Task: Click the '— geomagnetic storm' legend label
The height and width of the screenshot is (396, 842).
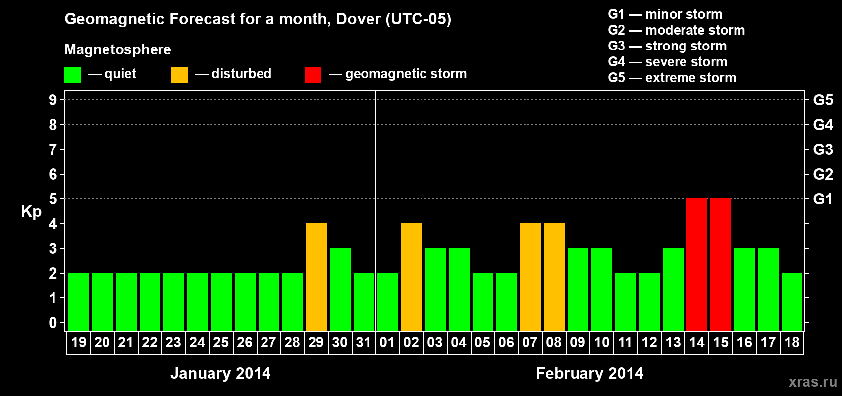Action: tap(398, 74)
